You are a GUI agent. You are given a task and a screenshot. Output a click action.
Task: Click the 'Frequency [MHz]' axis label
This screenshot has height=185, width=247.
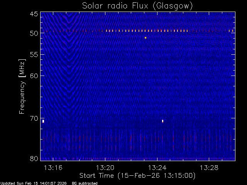coord(22,86)
